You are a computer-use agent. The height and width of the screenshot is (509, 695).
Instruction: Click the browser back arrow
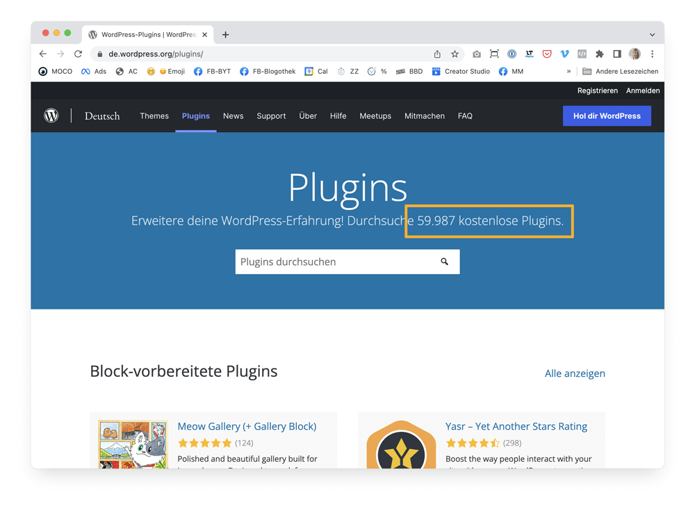pyautogui.click(x=43, y=54)
